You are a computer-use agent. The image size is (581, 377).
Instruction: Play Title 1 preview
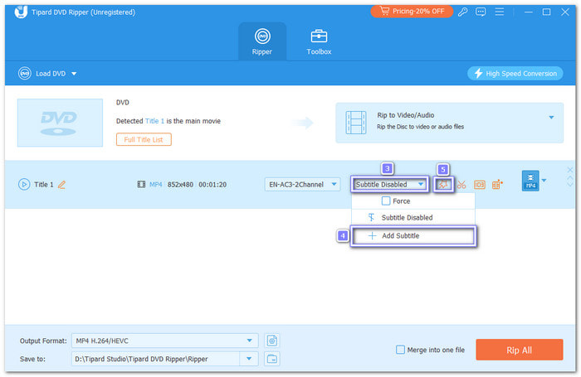(23, 184)
